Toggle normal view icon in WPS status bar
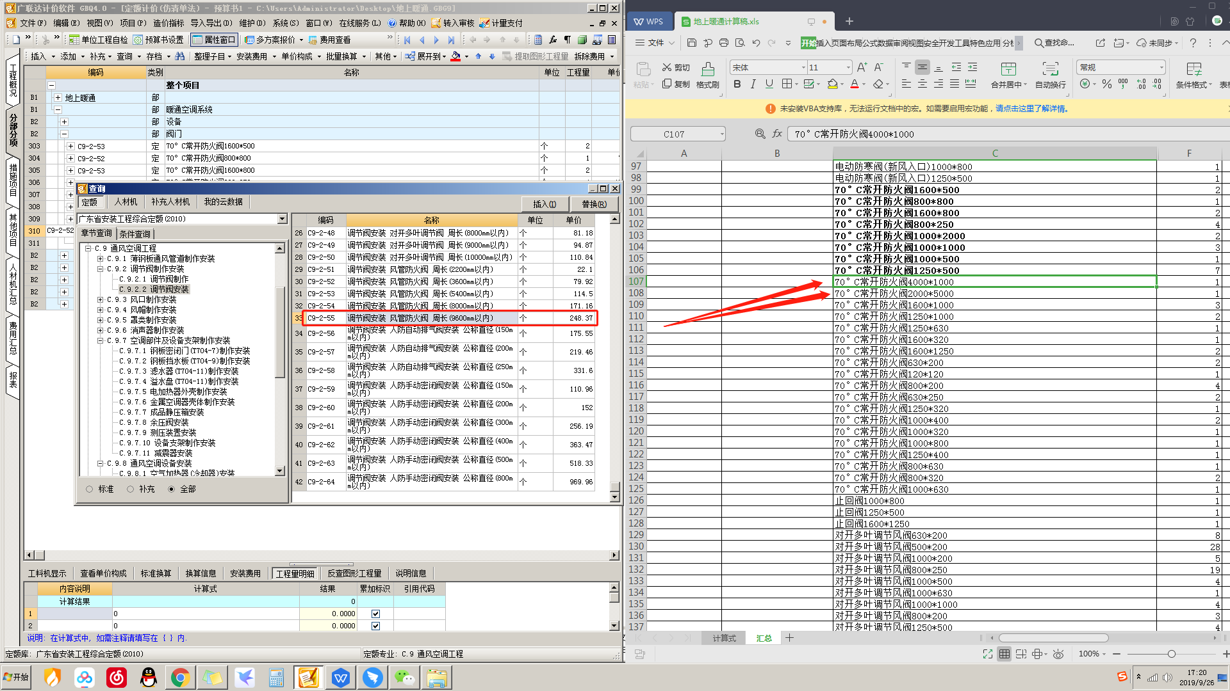Image resolution: width=1230 pixels, height=691 pixels. click(1004, 654)
